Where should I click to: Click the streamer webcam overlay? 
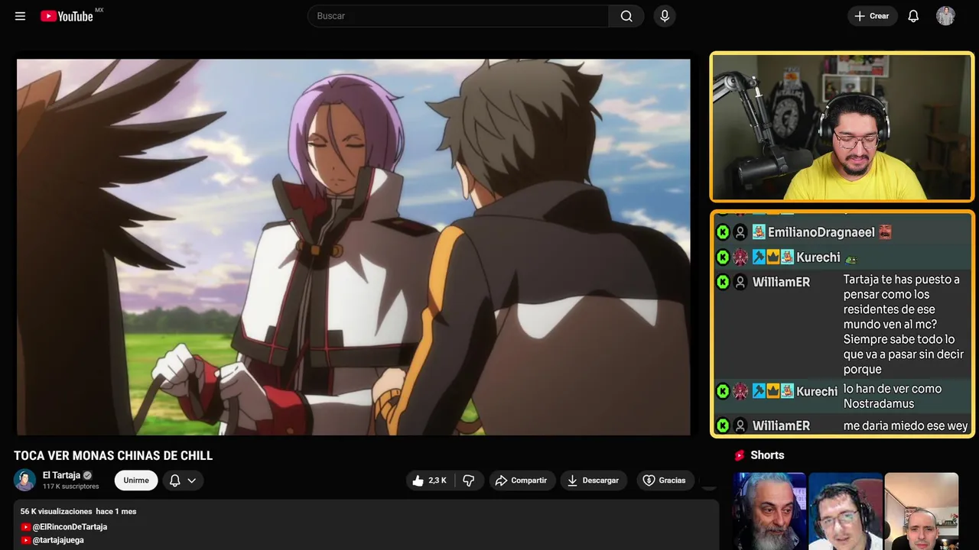841,127
